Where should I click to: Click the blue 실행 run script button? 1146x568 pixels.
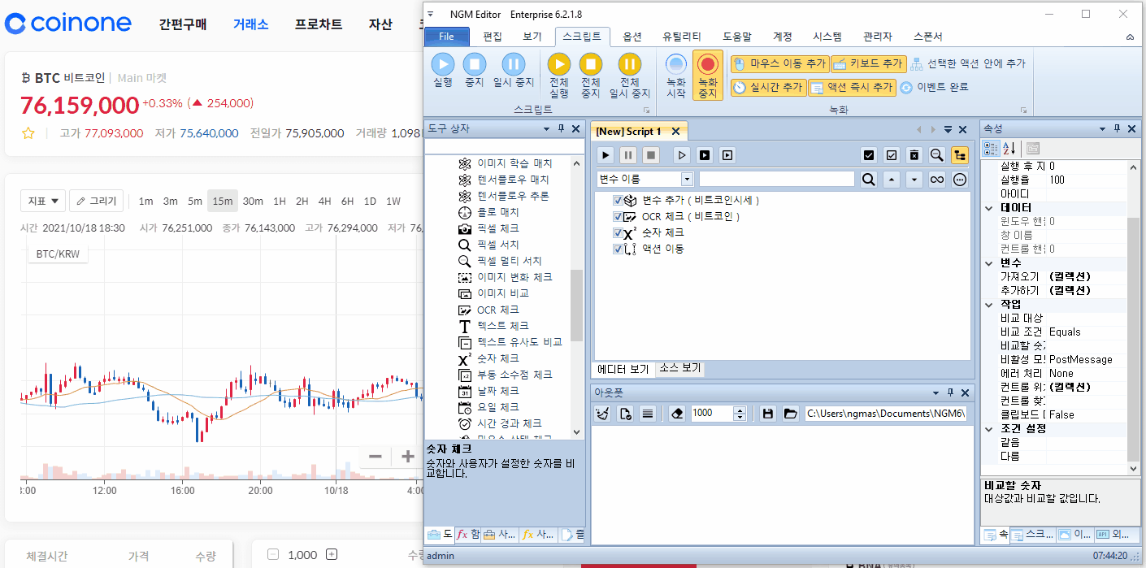[x=443, y=69]
